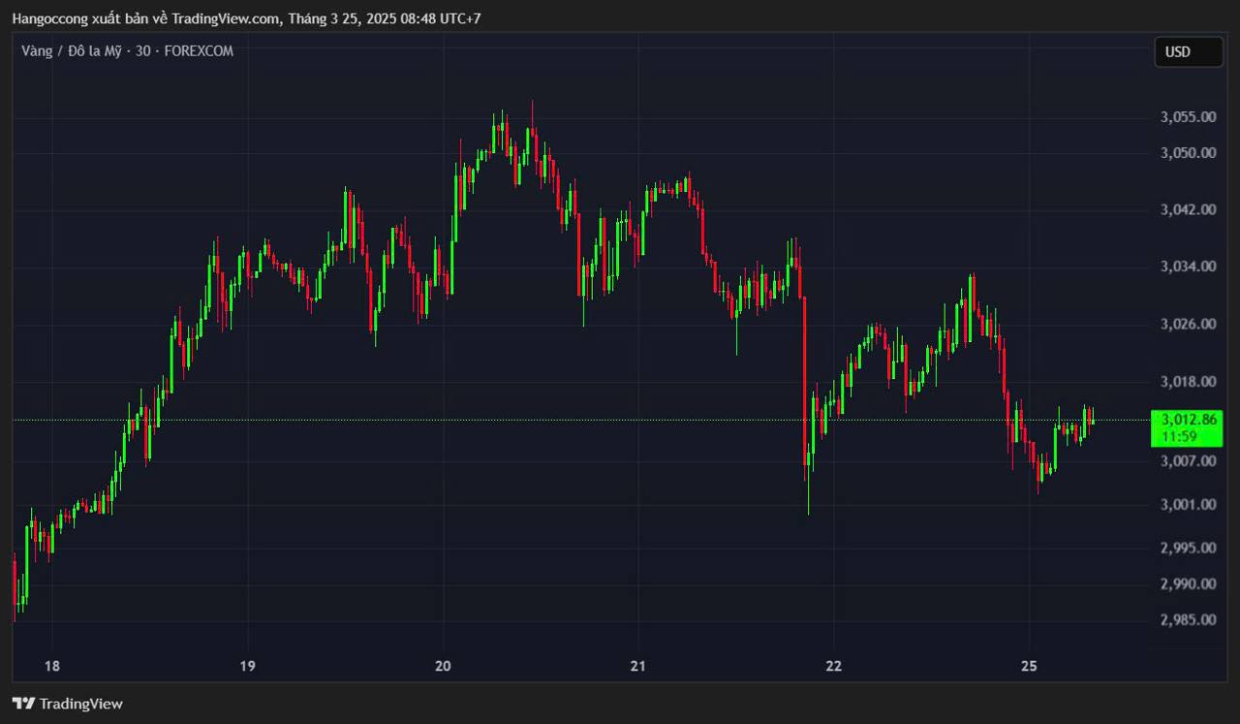This screenshot has width=1240, height=724.
Task: Click the header text Hangoccong xuất bản về TradingView.com
Action: [146, 18]
